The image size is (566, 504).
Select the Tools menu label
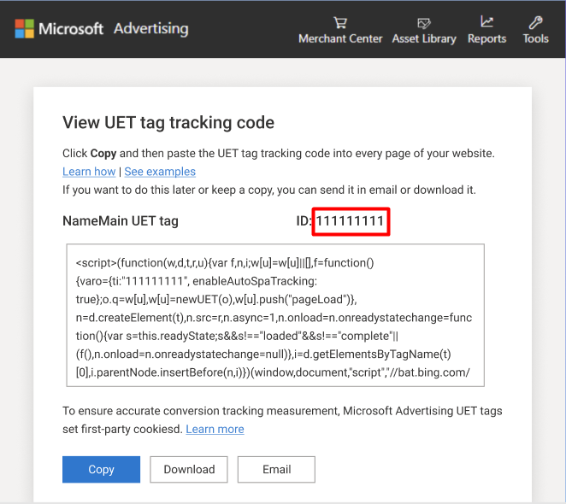tap(536, 38)
